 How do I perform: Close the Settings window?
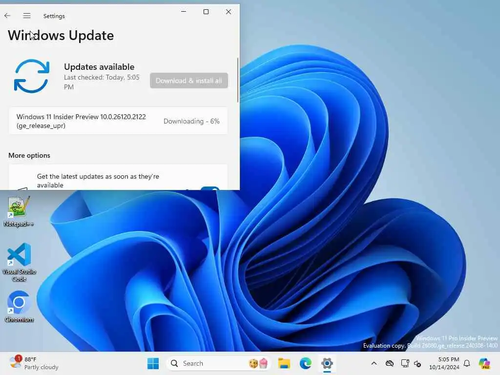pos(229,12)
